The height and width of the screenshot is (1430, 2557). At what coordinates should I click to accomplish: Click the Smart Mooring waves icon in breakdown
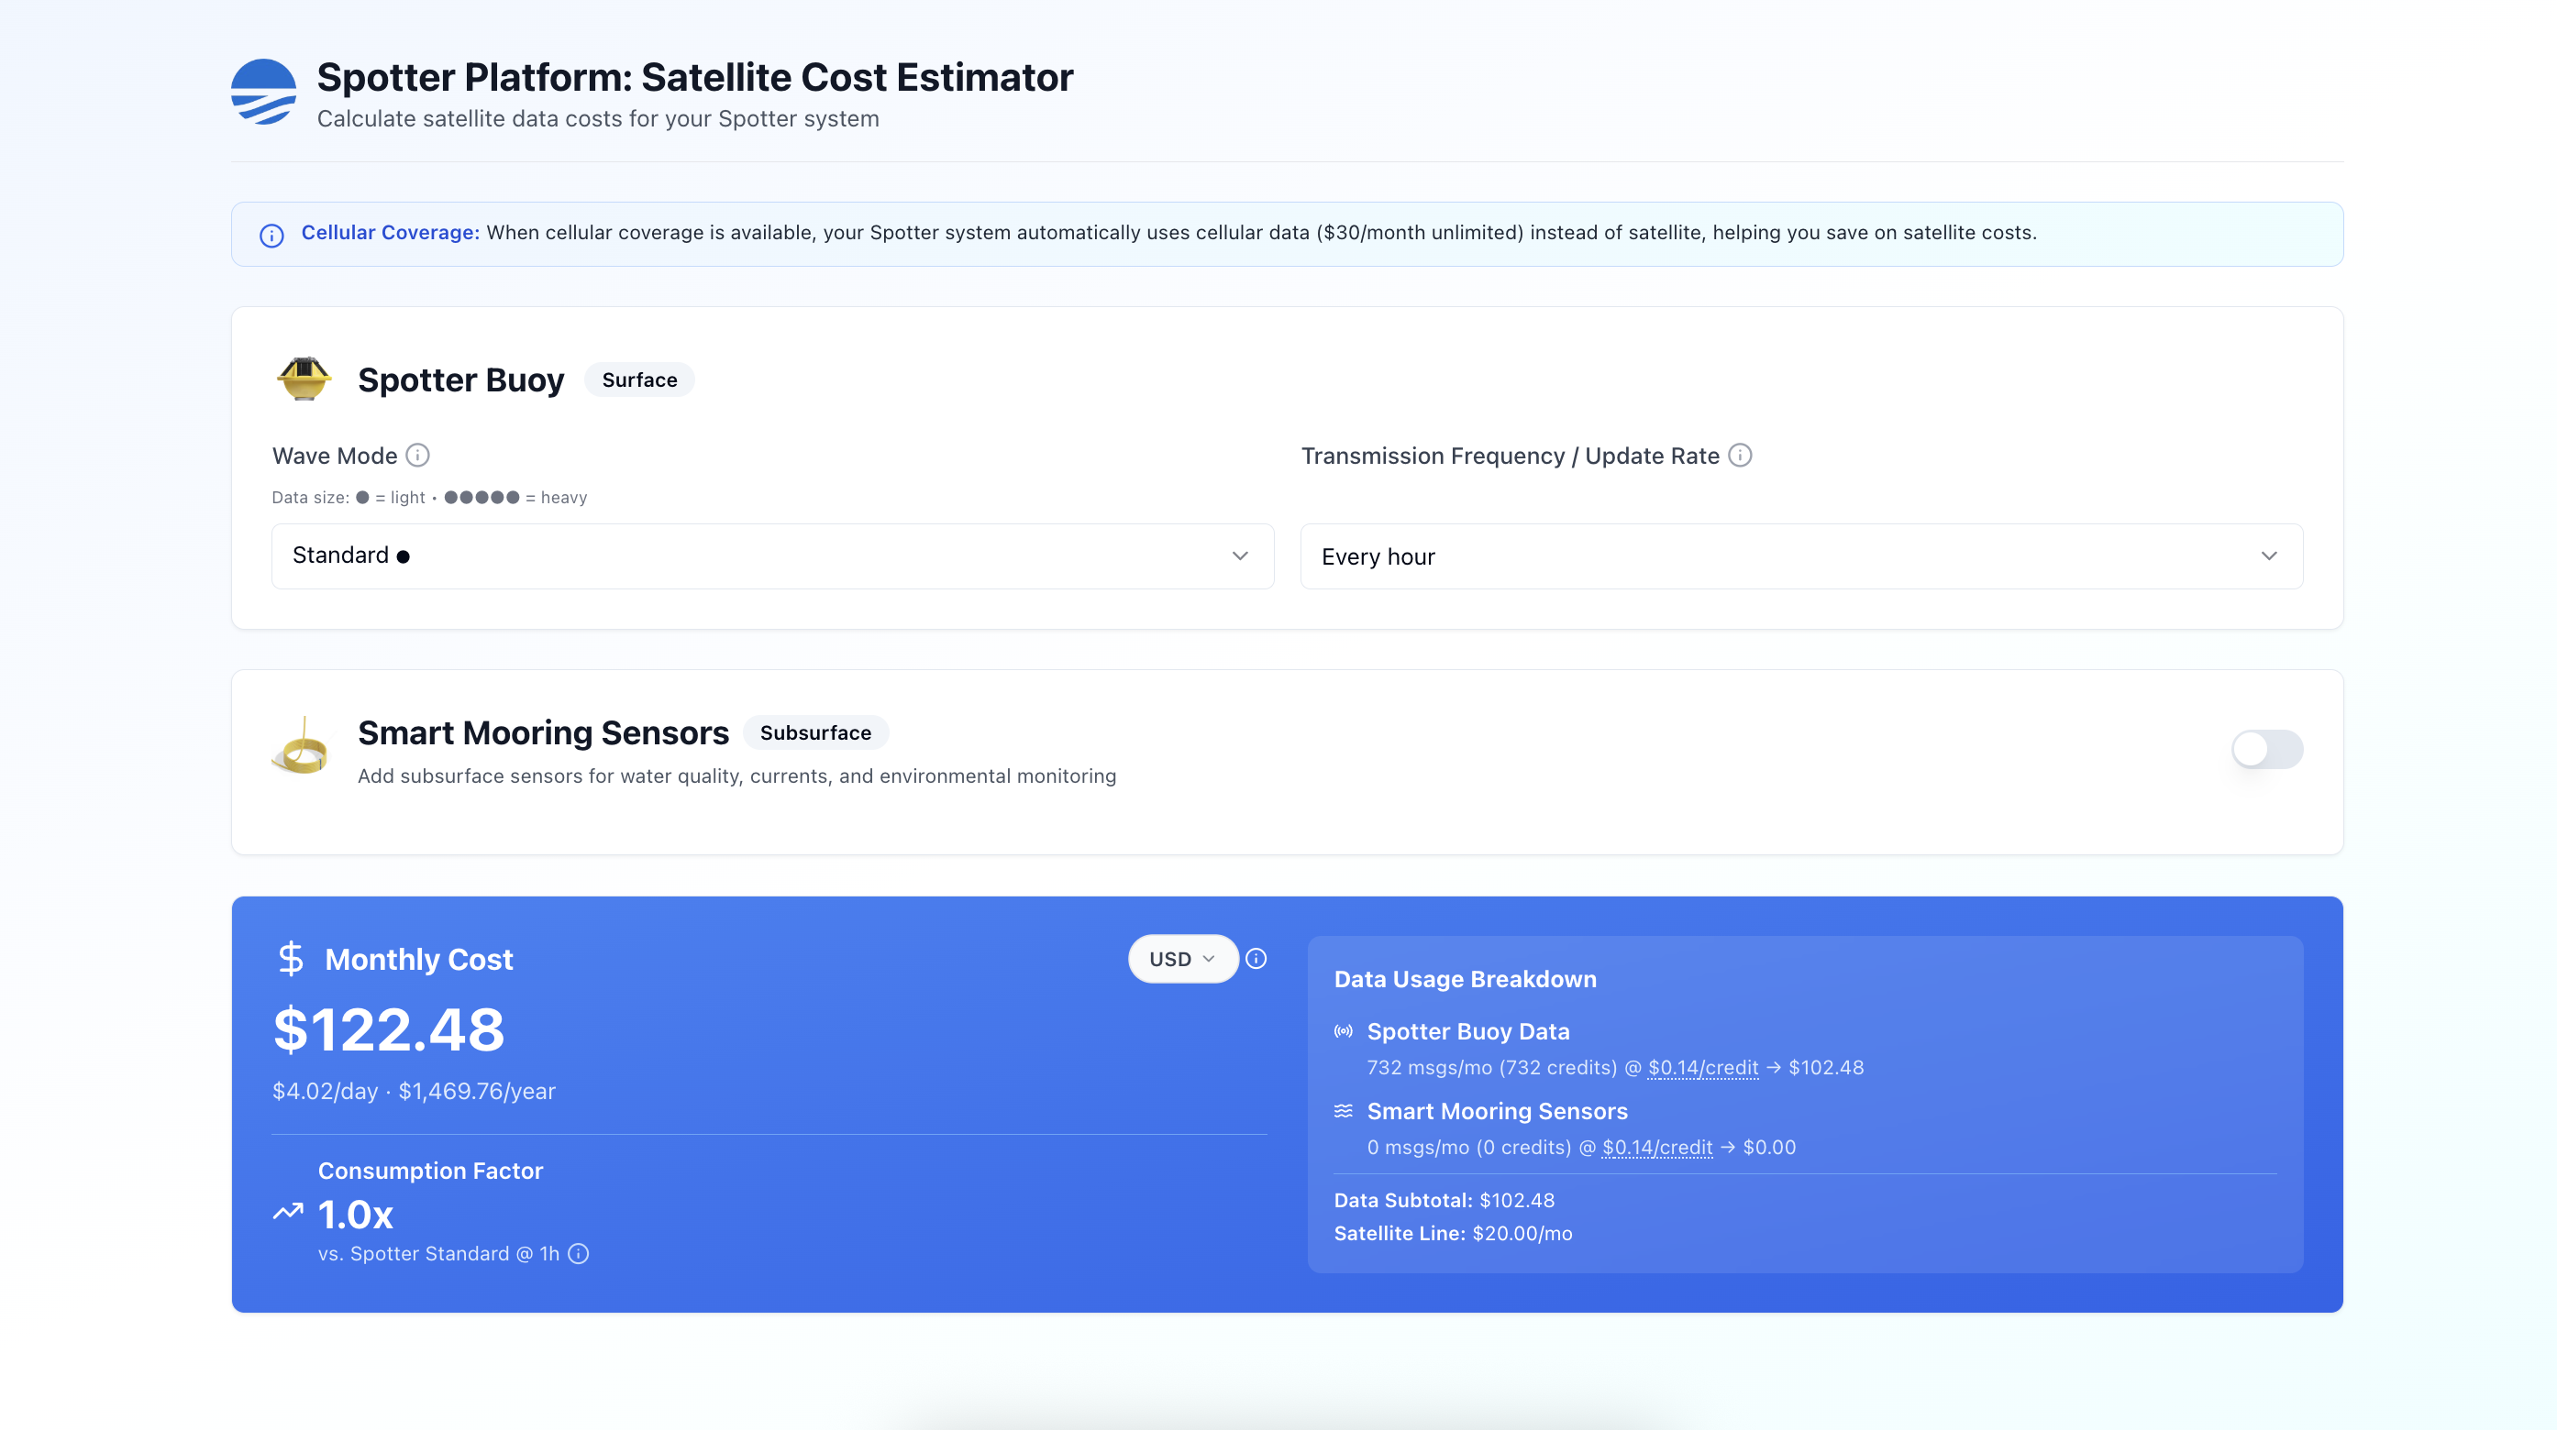pyautogui.click(x=1343, y=1111)
